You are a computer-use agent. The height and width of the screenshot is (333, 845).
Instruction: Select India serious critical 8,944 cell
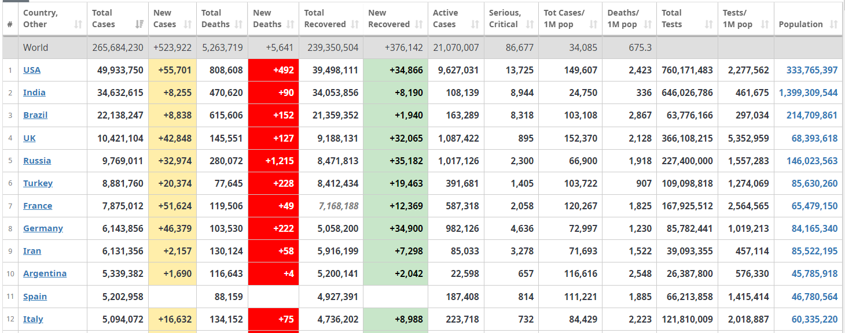[512, 92]
